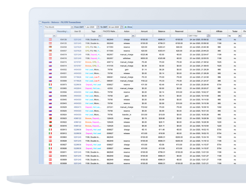
Task: Select the Hot Lead tag in row 834001
Action: (89, 73)
